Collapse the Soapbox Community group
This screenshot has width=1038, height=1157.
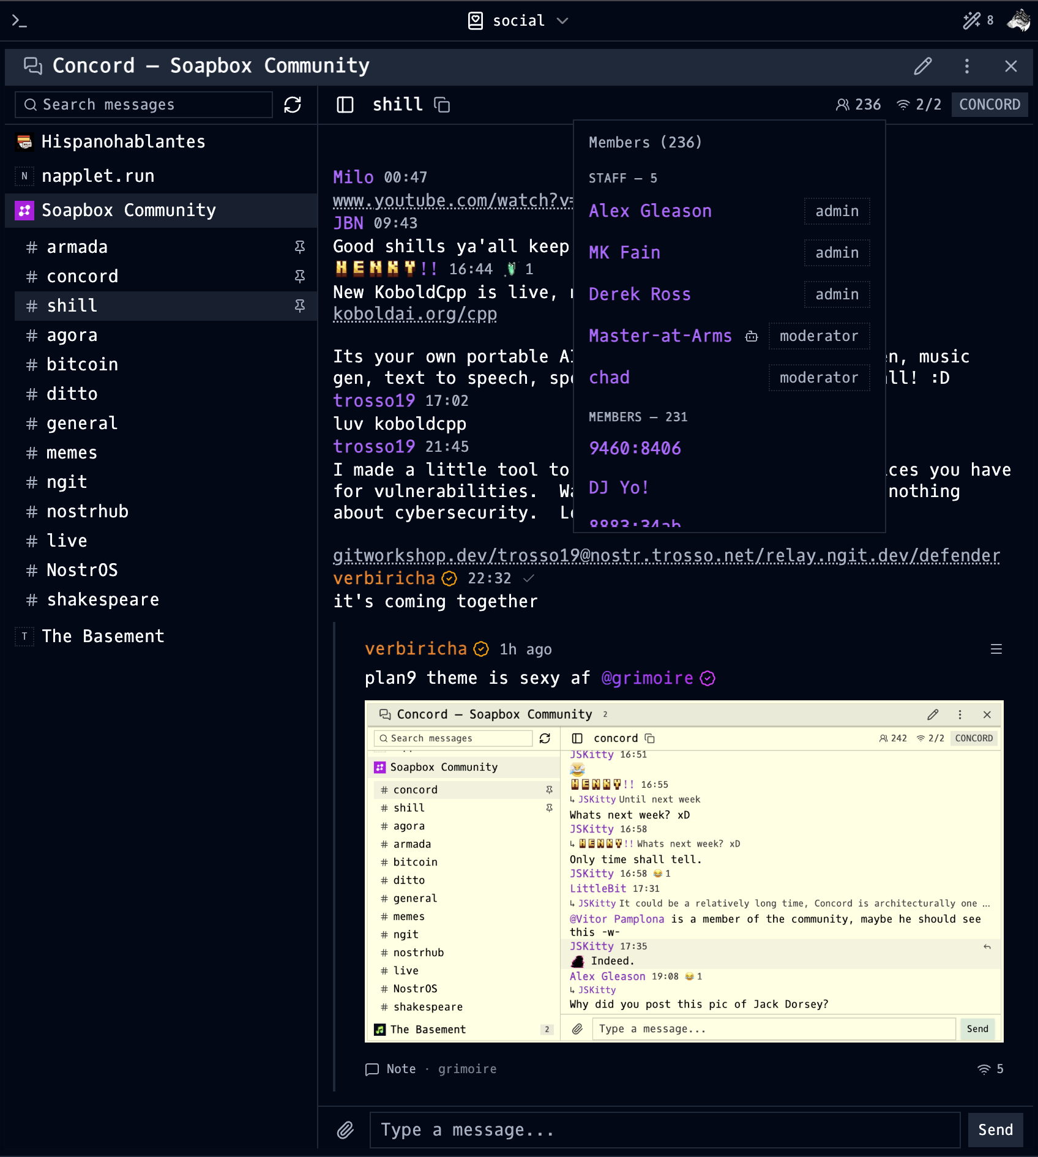point(161,211)
